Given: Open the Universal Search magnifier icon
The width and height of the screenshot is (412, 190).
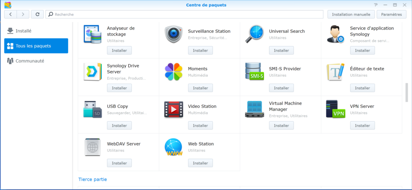Looking at the screenshot, I should pos(255,34).
